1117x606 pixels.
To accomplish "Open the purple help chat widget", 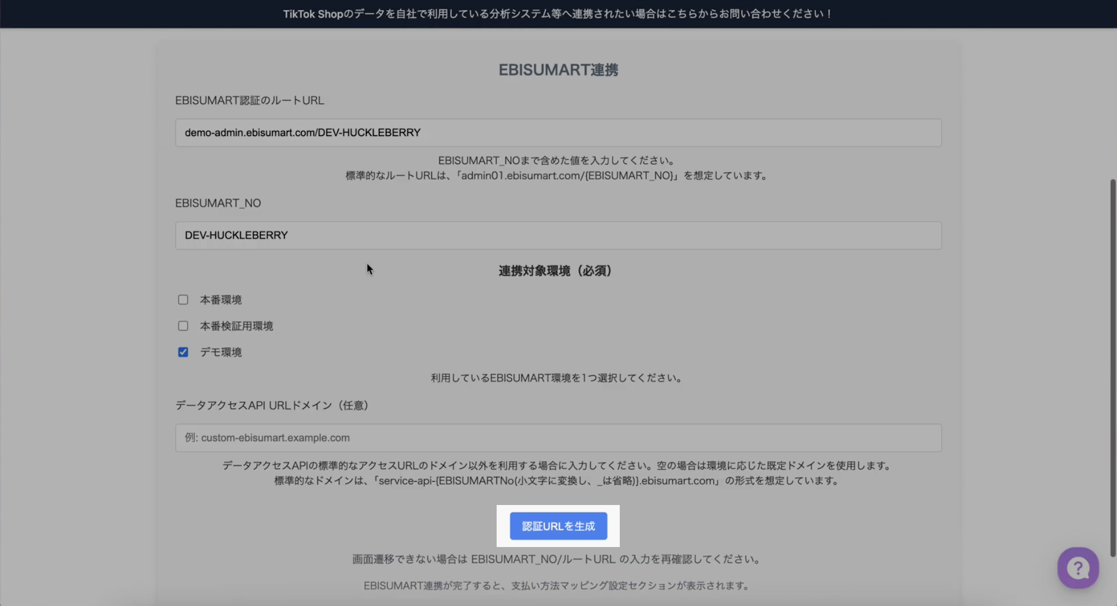I will [1078, 567].
